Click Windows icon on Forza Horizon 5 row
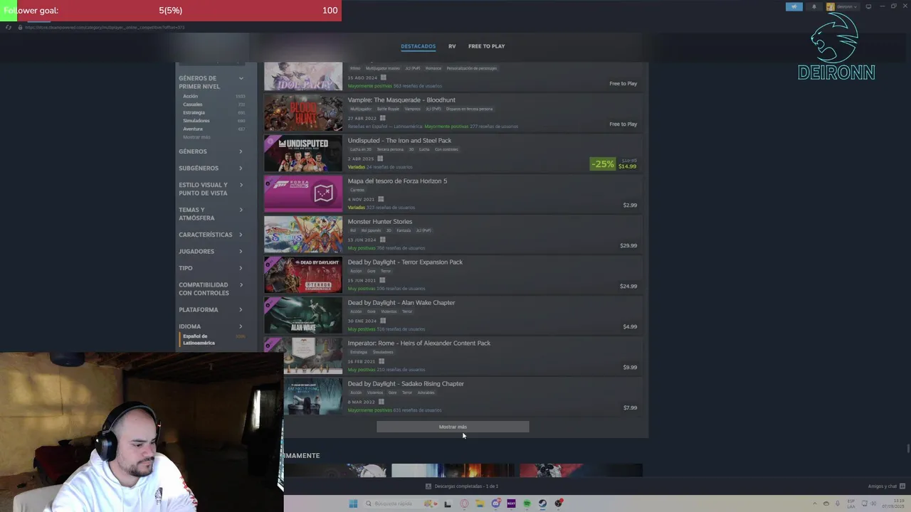This screenshot has height=512, width=911. 381,199
